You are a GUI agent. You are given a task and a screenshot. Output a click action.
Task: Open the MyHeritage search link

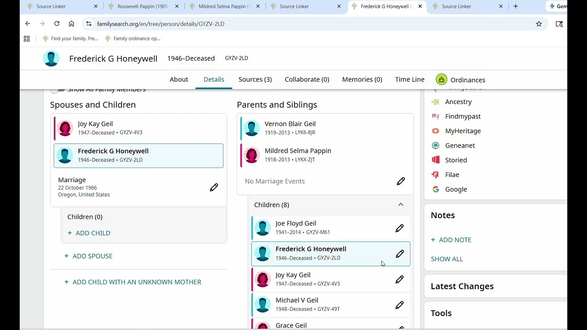point(463,131)
